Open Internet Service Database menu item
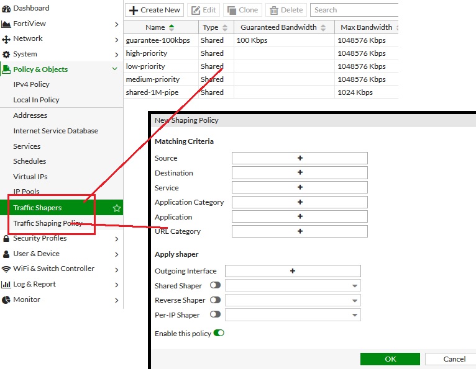 click(x=56, y=131)
